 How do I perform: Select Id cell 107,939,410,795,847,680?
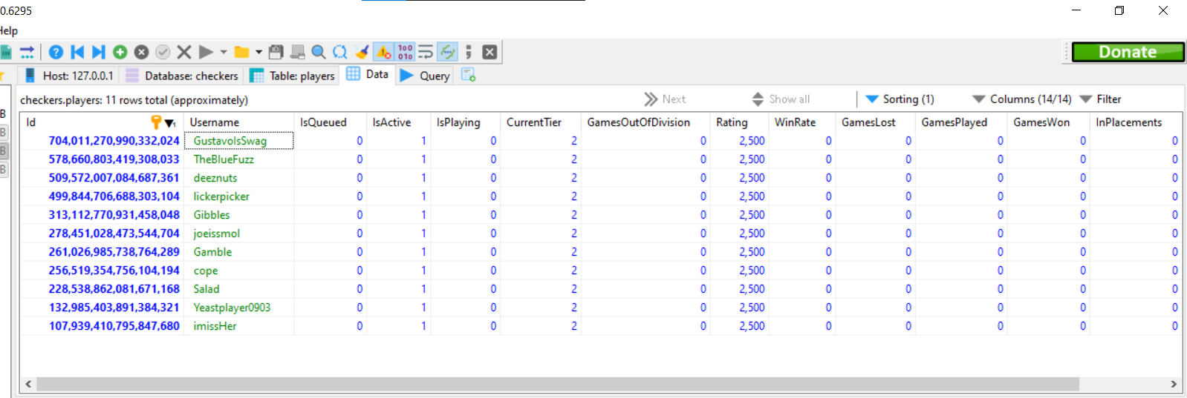(102, 326)
